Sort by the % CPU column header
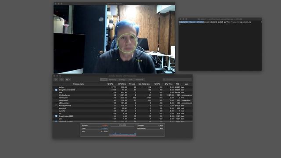Screen dimensions: 281x158 point(110,84)
